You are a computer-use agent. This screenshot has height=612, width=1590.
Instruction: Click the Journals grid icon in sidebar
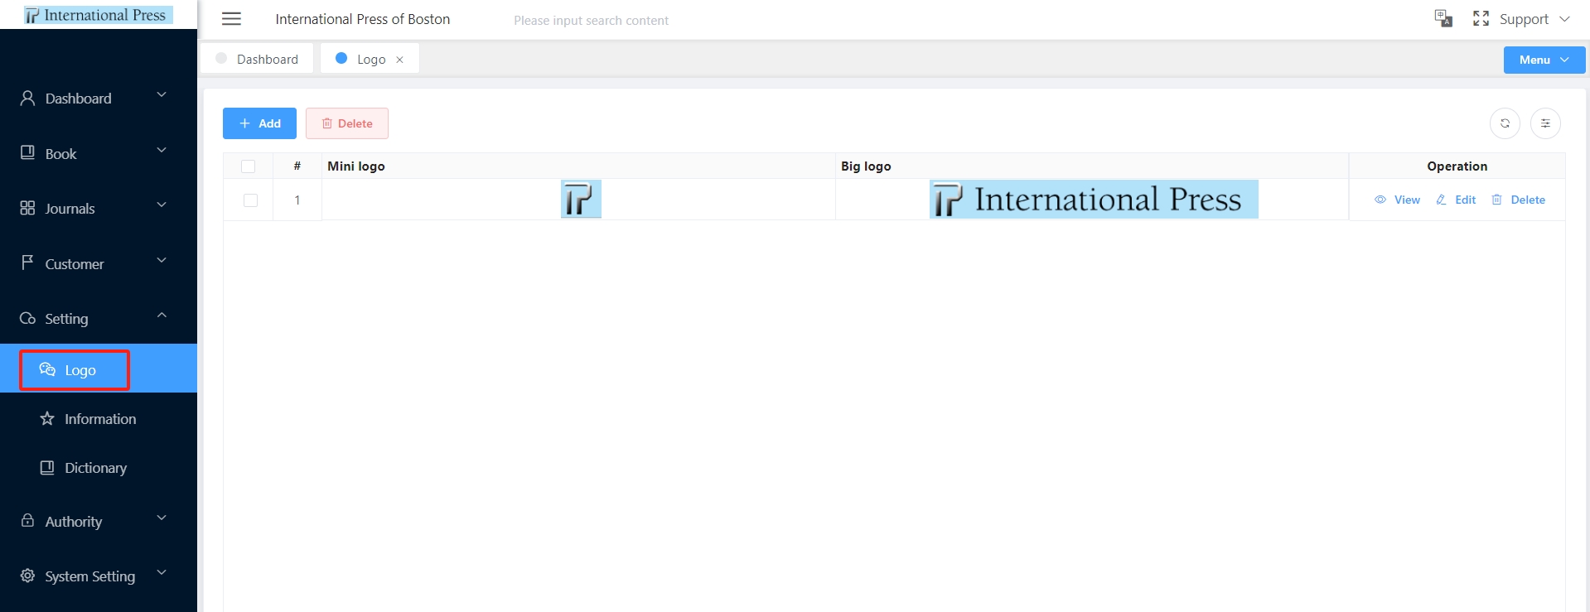pos(27,208)
